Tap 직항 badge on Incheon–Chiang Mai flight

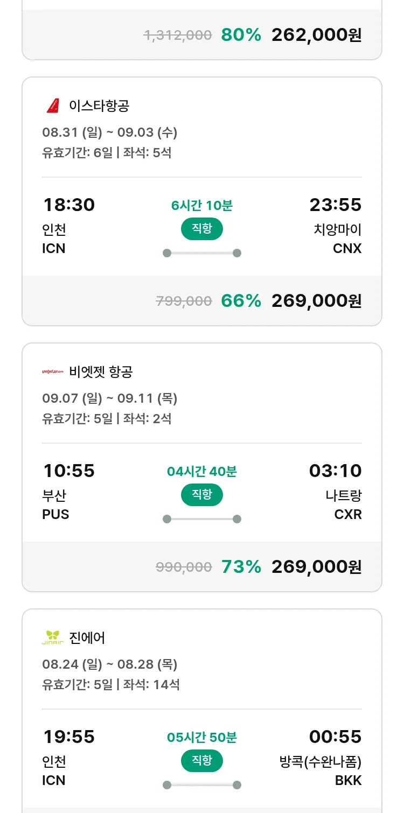202,229
